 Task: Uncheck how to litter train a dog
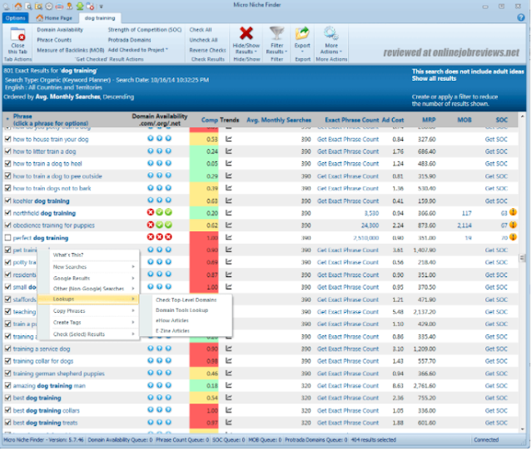click(7, 151)
